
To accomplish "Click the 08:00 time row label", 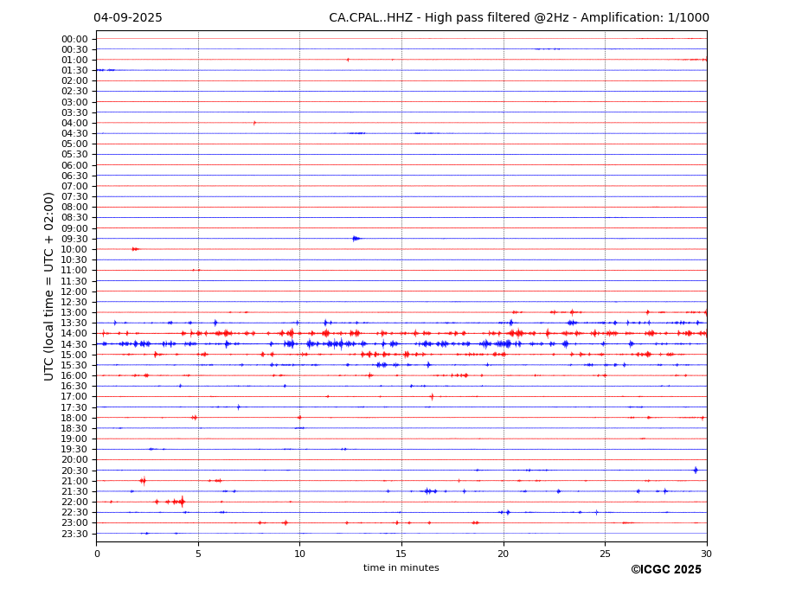I will tap(74, 207).
